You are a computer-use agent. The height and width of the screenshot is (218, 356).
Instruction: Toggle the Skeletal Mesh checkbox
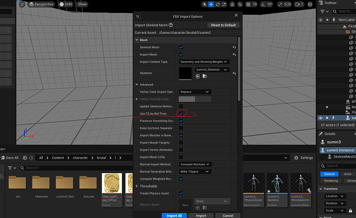coord(181,48)
